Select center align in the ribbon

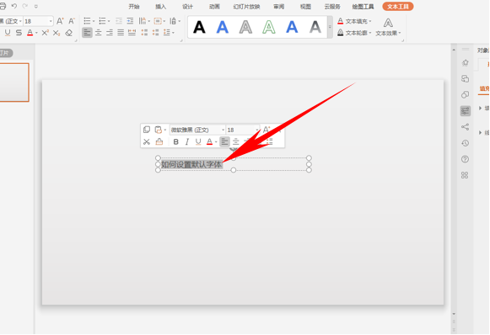click(99, 33)
